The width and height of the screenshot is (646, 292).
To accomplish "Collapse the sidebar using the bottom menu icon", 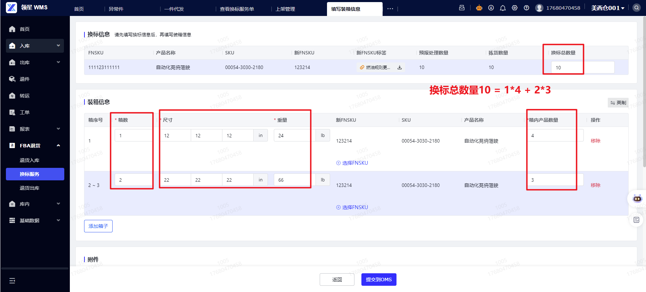I will (12, 281).
